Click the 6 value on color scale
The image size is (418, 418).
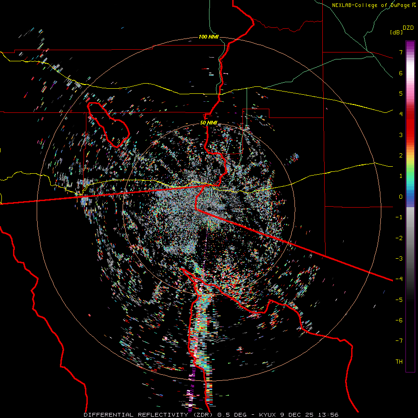(401, 73)
